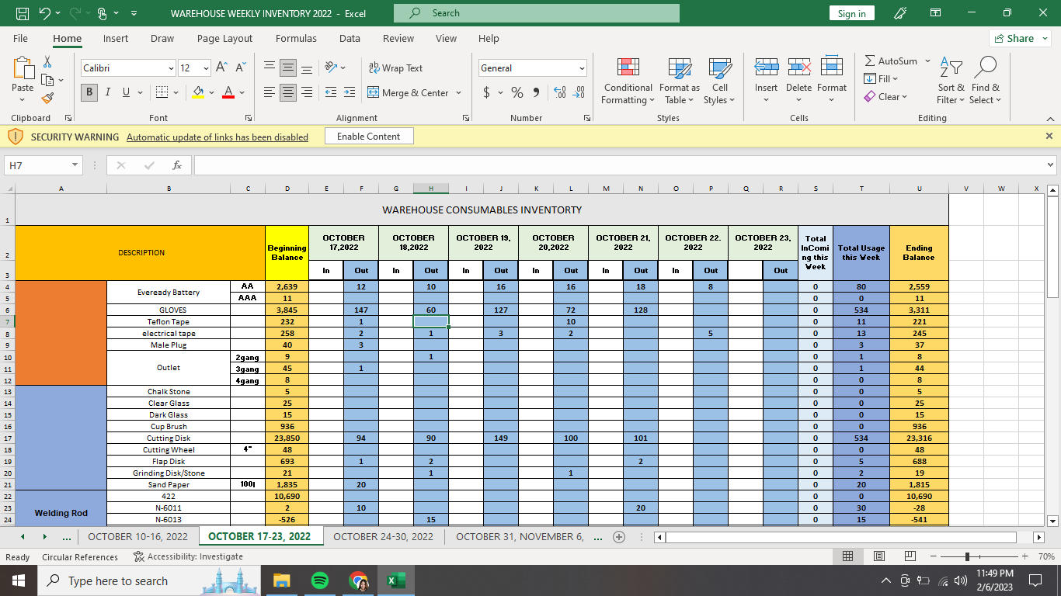This screenshot has width=1061, height=596.
Task: Click the Undo arrow icon
Action: click(45, 13)
